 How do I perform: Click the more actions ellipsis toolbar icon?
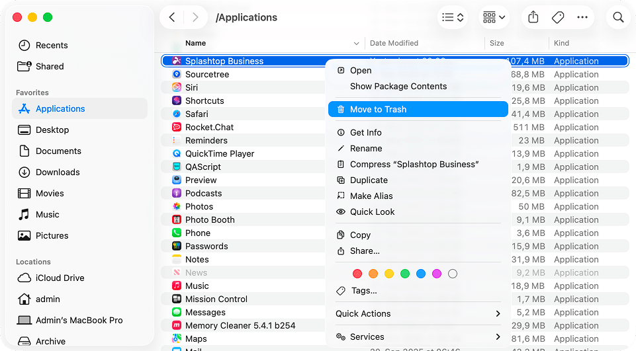582,18
